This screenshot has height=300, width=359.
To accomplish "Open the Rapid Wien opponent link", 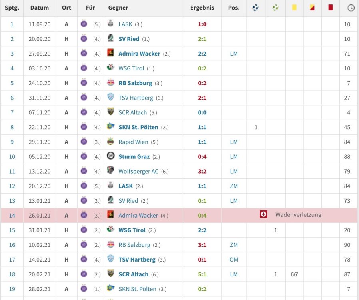I will point(133,142).
